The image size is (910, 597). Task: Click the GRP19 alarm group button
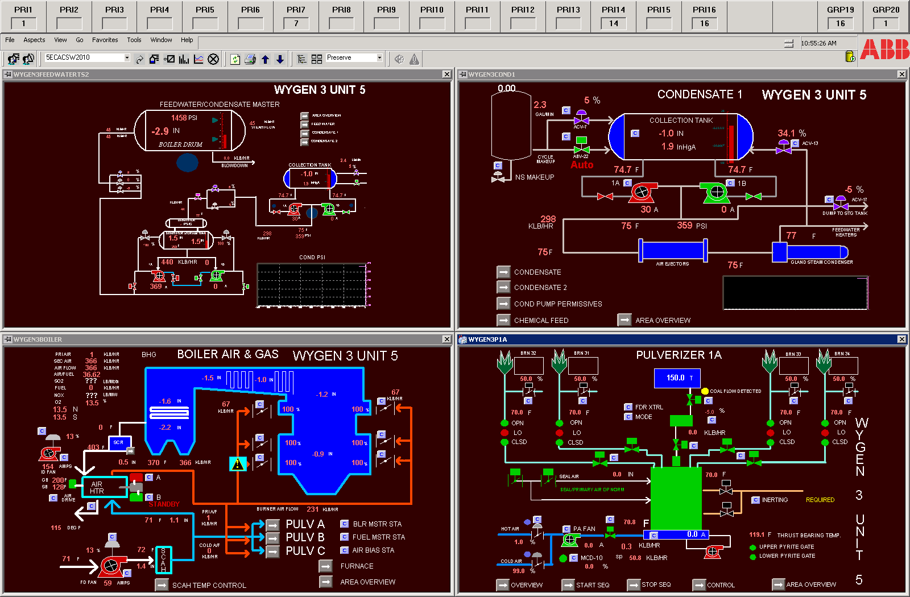coord(840,16)
